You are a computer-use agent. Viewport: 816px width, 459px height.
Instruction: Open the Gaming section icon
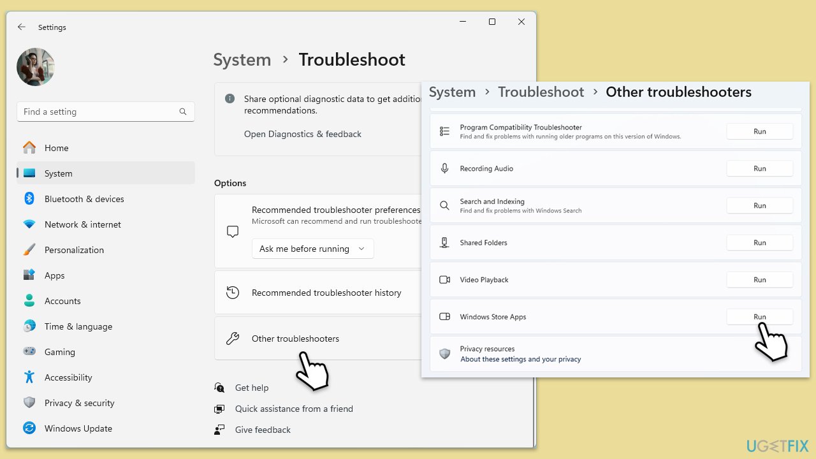point(29,352)
